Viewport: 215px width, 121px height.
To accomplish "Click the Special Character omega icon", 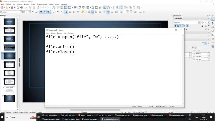I will click(x=109, y=7).
